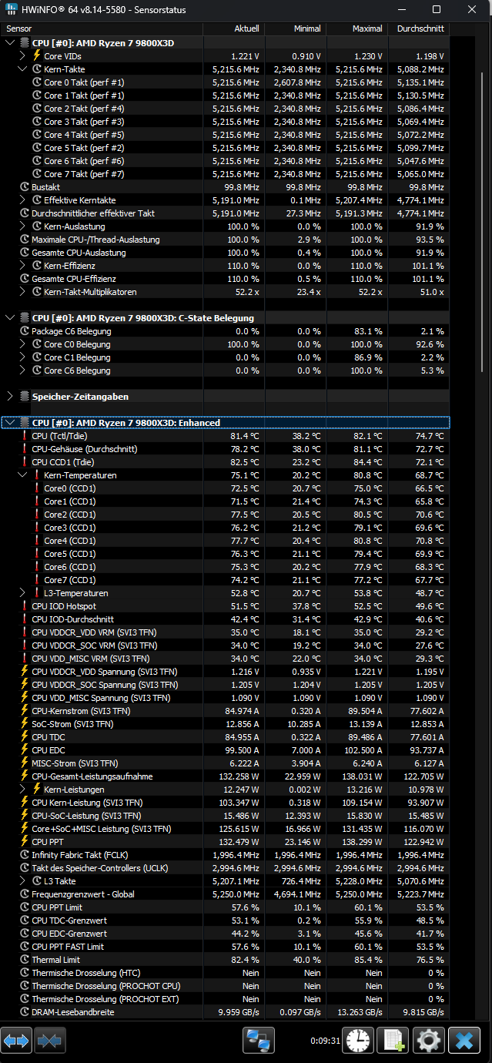Collapse the Kern-Takte subtree

coord(22,69)
